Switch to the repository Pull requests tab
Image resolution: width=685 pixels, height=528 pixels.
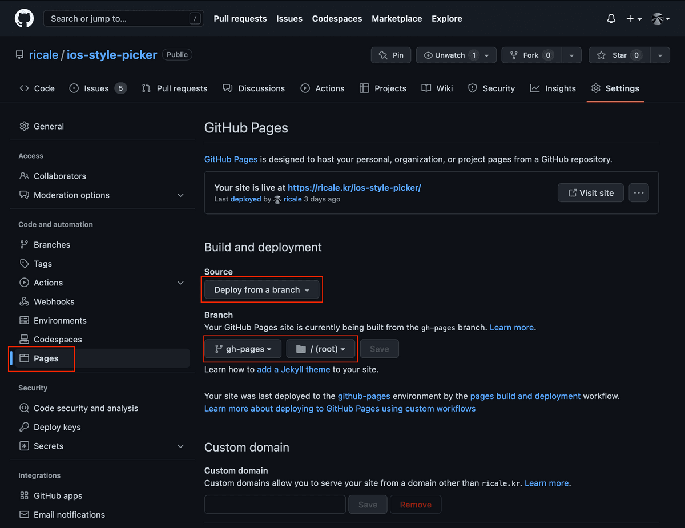(x=175, y=88)
